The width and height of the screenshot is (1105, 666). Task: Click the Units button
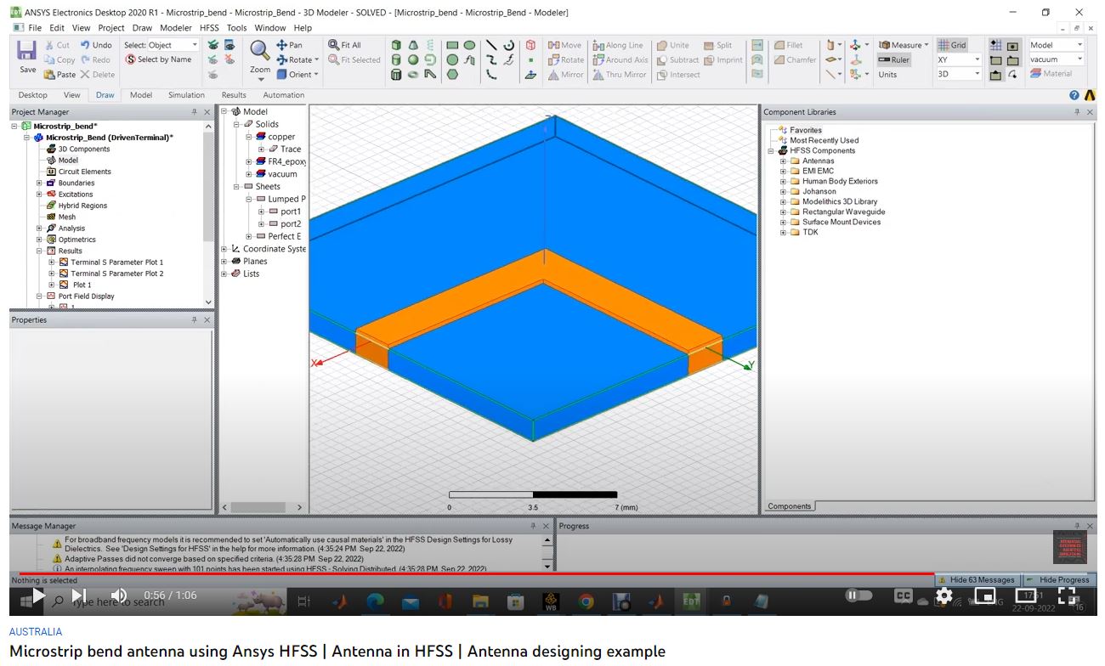click(x=887, y=75)
